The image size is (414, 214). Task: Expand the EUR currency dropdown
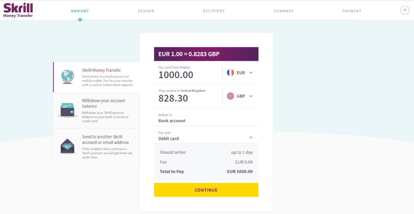pos(251,73)
